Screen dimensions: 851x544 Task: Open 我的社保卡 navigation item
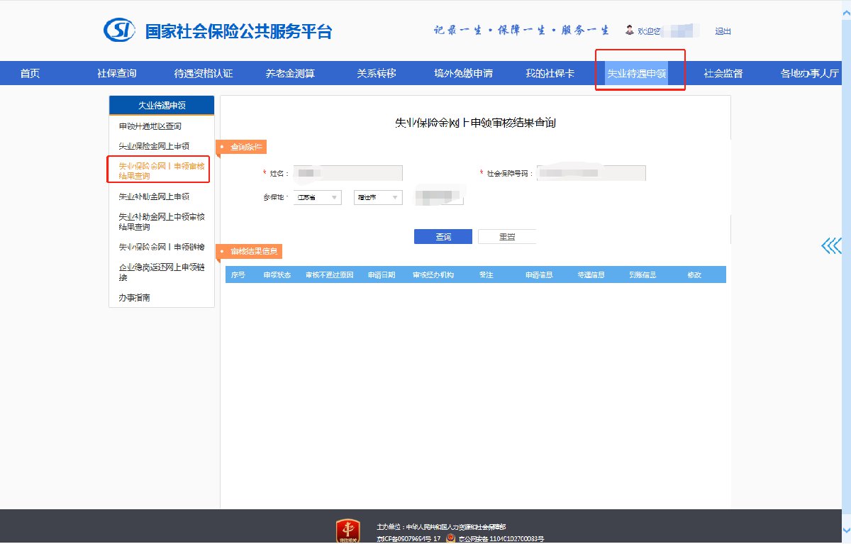pyautogui.click(x=550, y=74)
